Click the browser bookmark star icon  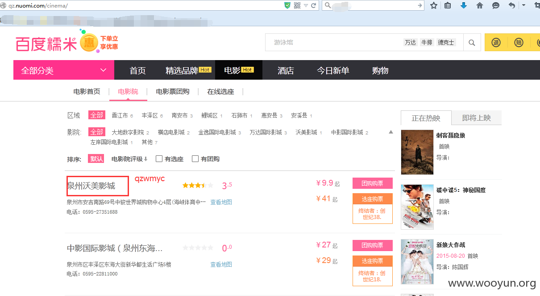[x=433, y=6]
